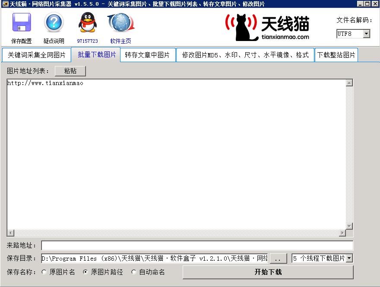The width and height of the screenshot is (380, 287).
Task: Click the 97157723 QQ number link
Action: coord(88,41)
